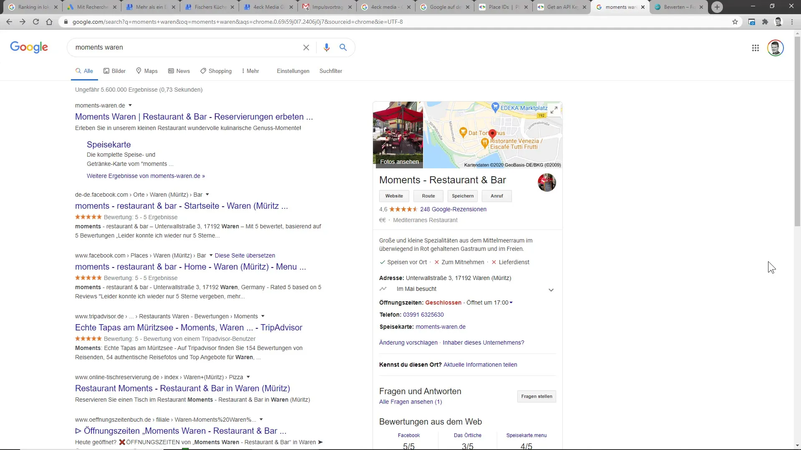Open the Google account avatar
This screenshot has width=801, height=450.
tap(776, 48)
